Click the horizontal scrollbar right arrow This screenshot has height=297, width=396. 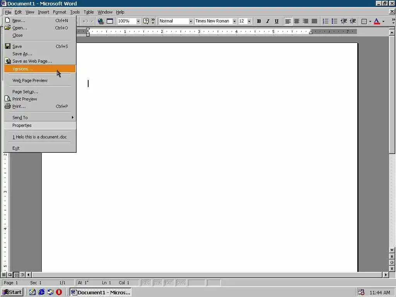386,275
